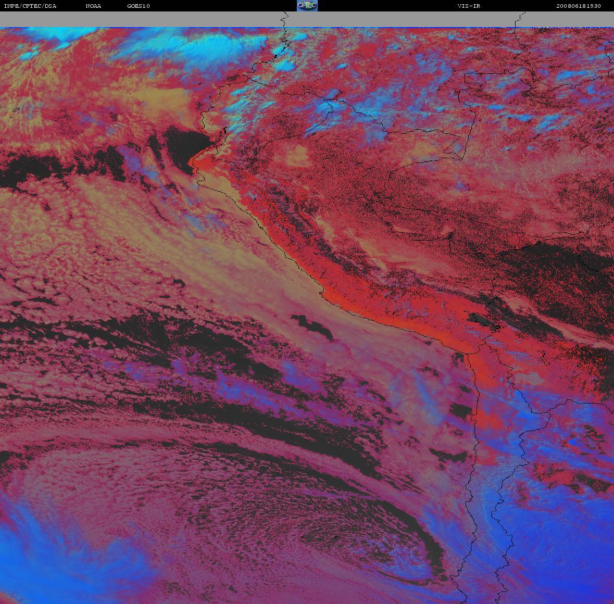Click the NOAA label in the header
The width and height of the screenshot is (614, 604).
coord(93,6)
